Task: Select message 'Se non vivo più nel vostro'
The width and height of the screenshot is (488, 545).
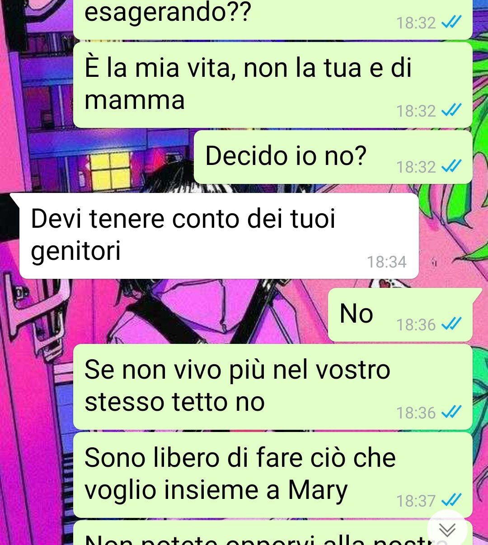Action: point(273,387)
